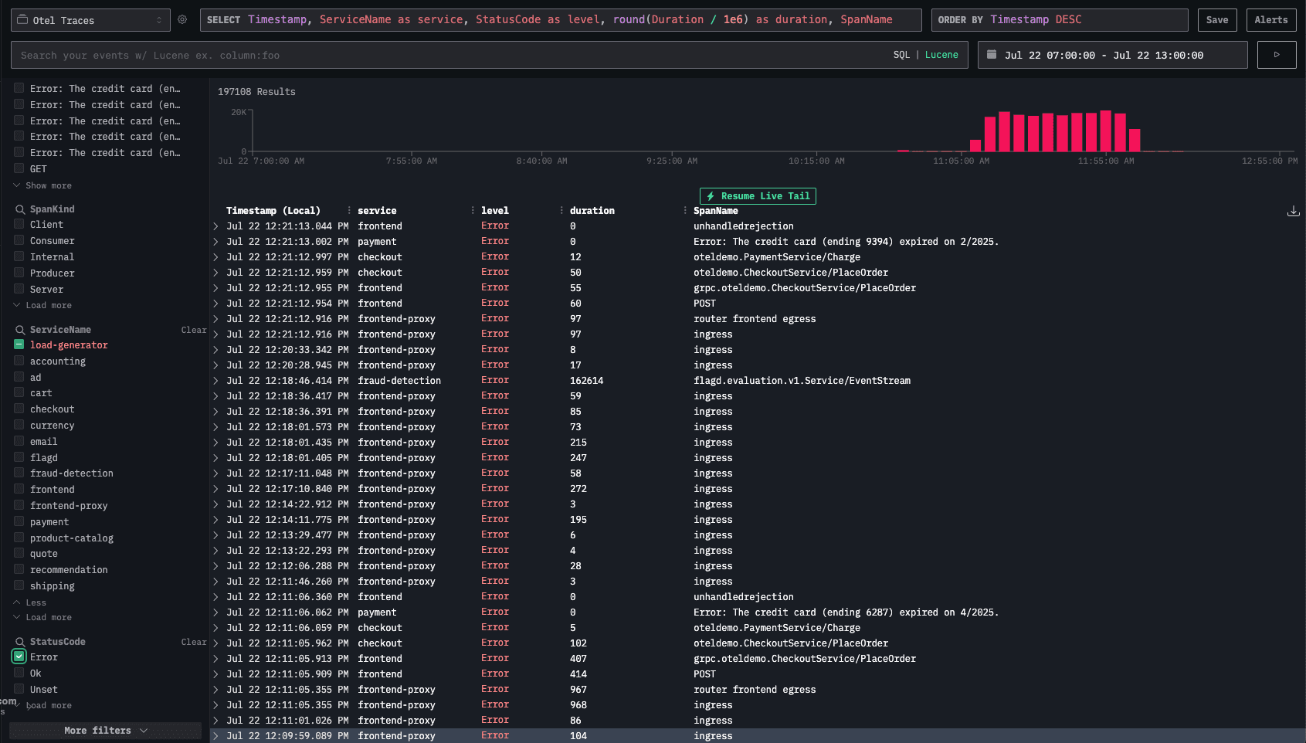Expand the fraud-detection log row
The height and width of the screenshot is (743, 1306).
point(215,381)
